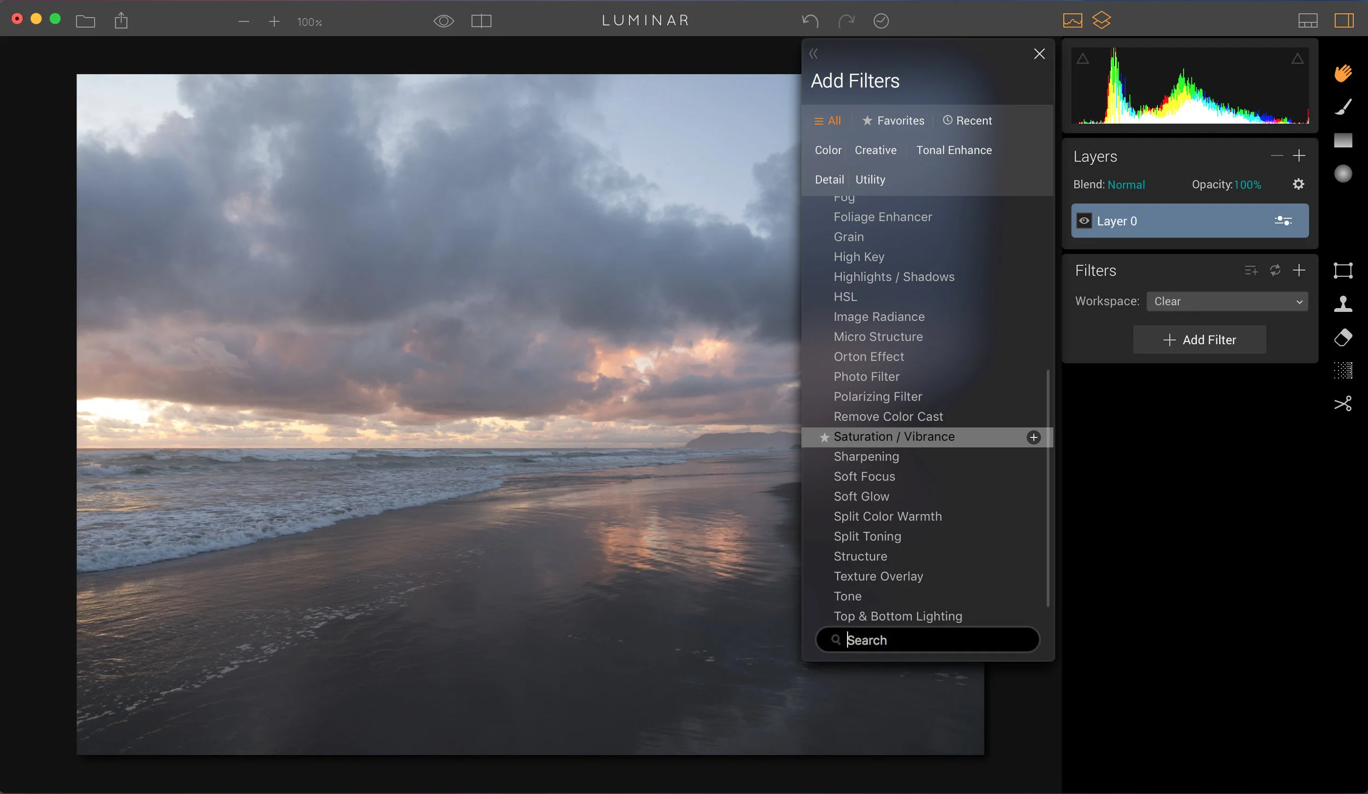Viewport: 1368px width, 794px height.
Task: Select the High Key filter
Action: point(859,257)
